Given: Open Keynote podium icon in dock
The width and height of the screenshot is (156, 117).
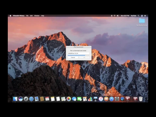Looking at the screenshot, I should 96,99.
